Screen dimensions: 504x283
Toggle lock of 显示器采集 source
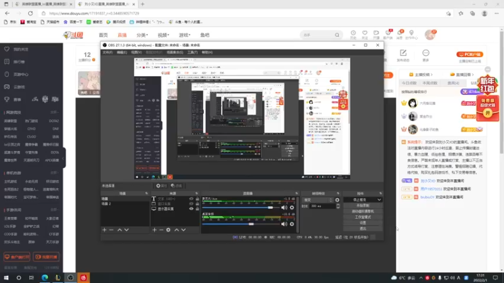[x=197, y=209]
